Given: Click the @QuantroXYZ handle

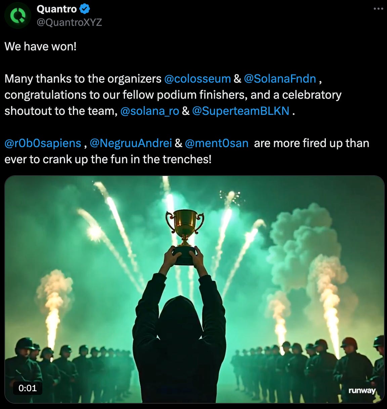Looking at the screenshot, I should 69,22.
